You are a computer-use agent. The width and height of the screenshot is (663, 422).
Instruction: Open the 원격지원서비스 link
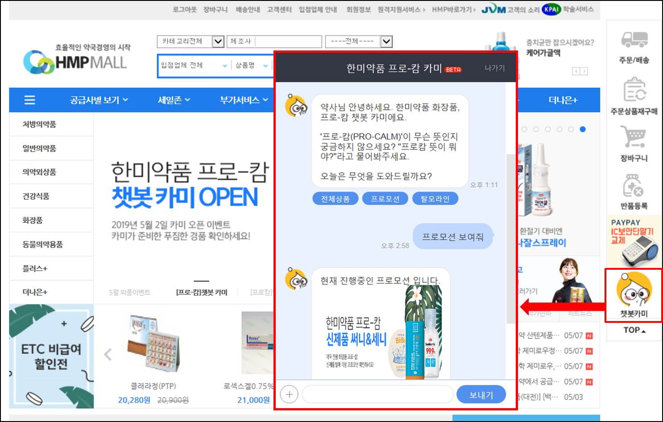401,9
